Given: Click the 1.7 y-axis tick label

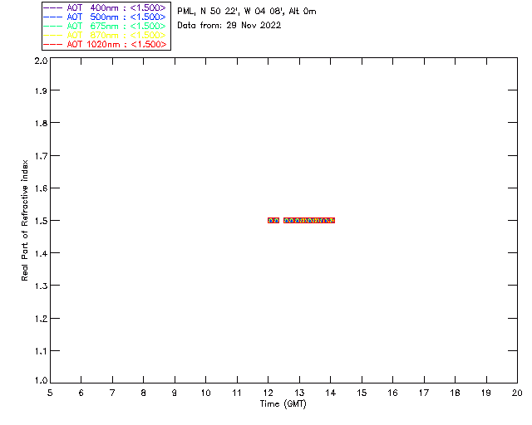Looking at the screenshot, I should point(41,156).
